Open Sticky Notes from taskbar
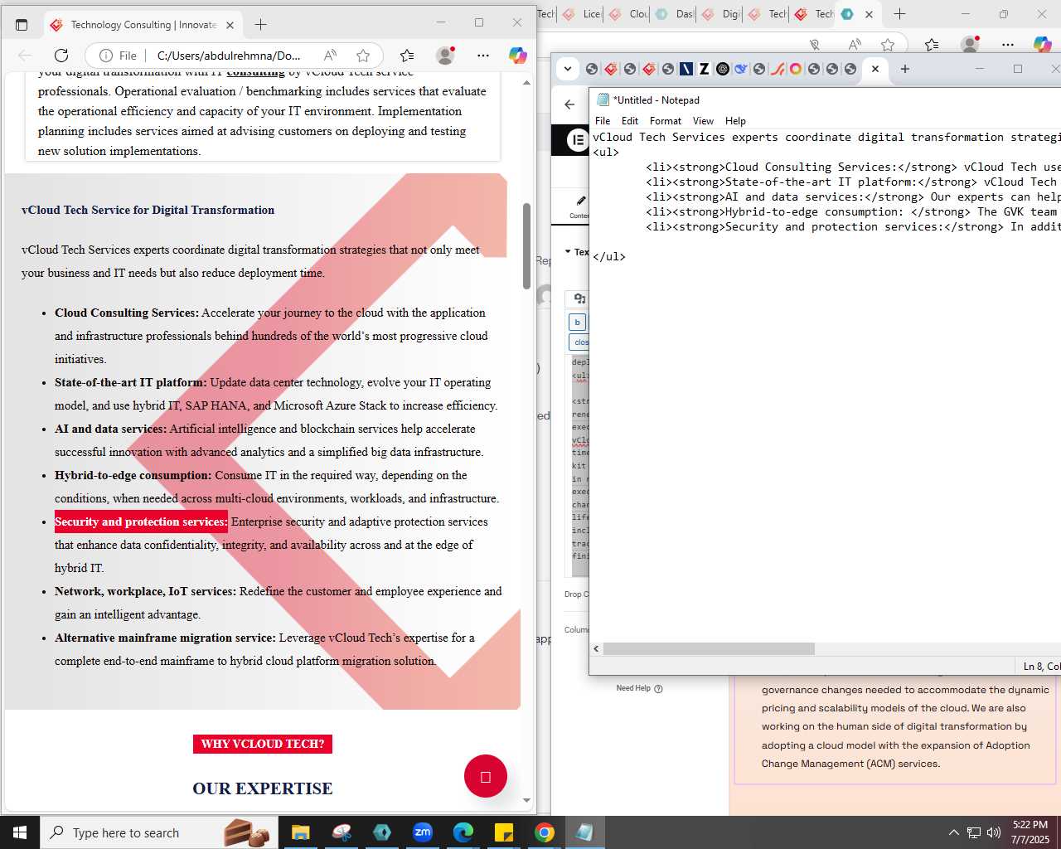Screen dimensions: 1061x849 point(504,832)
